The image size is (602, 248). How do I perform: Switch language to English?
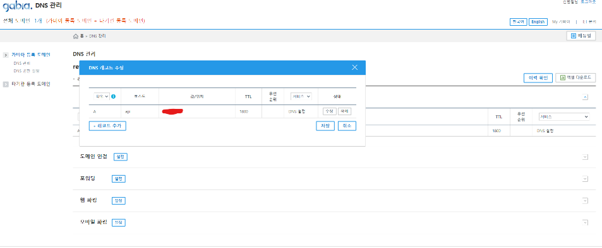pyautogui.click(x=538, y=22)
